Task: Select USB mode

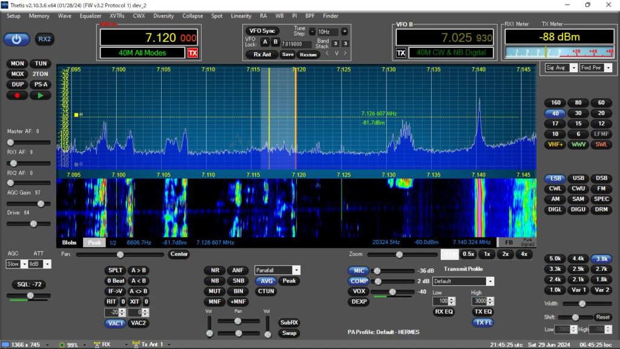Action: pyautogui.click(x=578, y=178)
